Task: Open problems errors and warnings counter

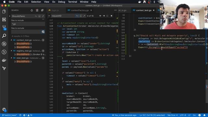Action: click(x=28, y=115)
